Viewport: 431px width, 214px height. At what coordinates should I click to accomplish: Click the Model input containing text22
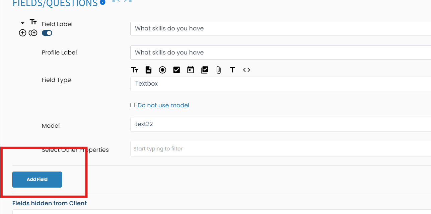(280, 124)
